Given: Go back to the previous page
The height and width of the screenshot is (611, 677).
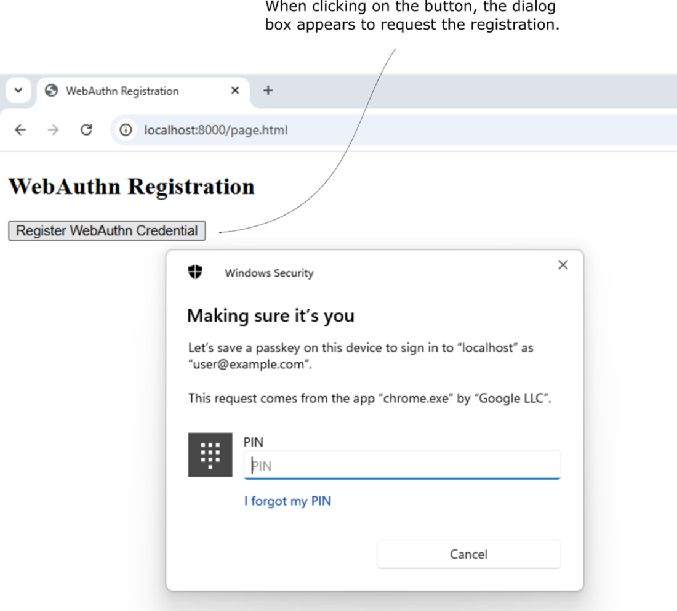Looking at the screenshot, I should pos(20,130).
